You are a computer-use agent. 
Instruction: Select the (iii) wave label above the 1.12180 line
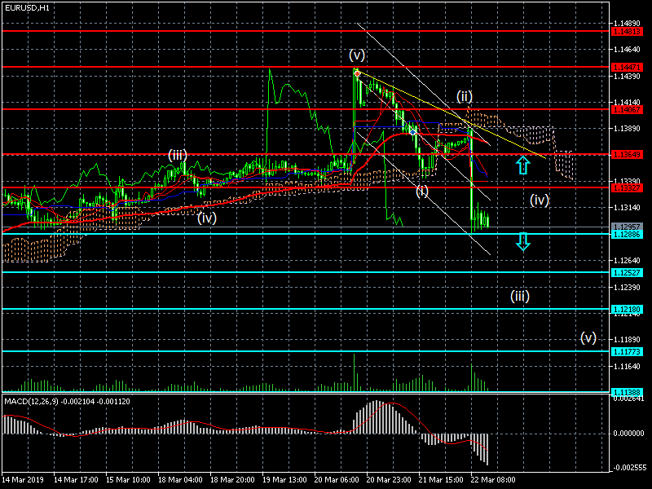(520, 296)
